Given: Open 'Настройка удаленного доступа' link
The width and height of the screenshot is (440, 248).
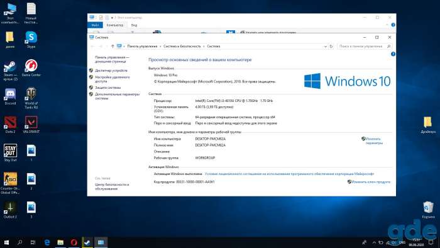Looking at the screenshot, I should (113, 79).
